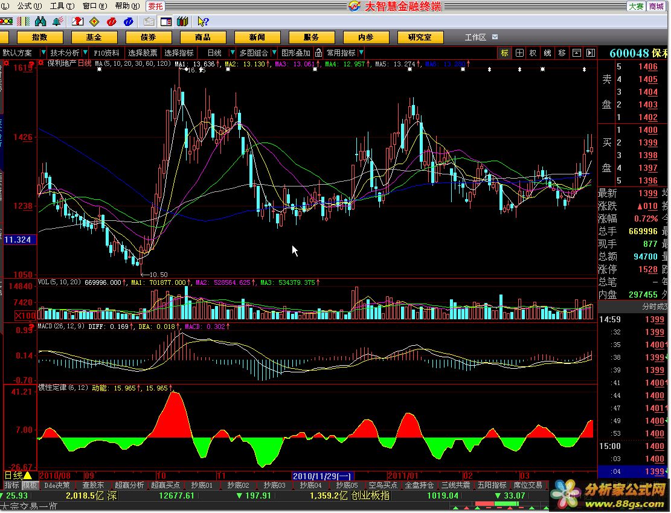Click the 图形叠加 toolbar item
The width and height of the screenshot is (671, 513).
[296, 53]
